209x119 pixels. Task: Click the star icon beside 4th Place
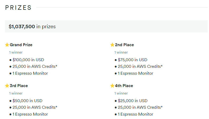click(x=112, y=86)
